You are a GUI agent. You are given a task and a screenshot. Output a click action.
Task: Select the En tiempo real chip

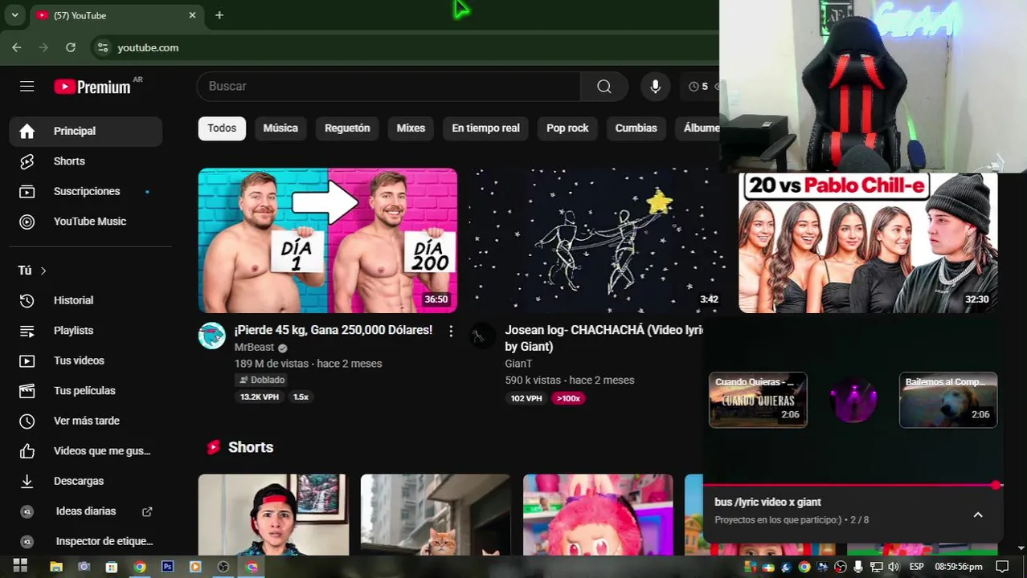(485, 128)
